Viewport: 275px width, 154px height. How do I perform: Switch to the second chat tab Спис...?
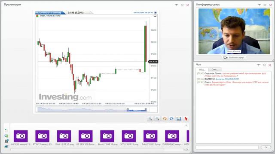[215, 69]
